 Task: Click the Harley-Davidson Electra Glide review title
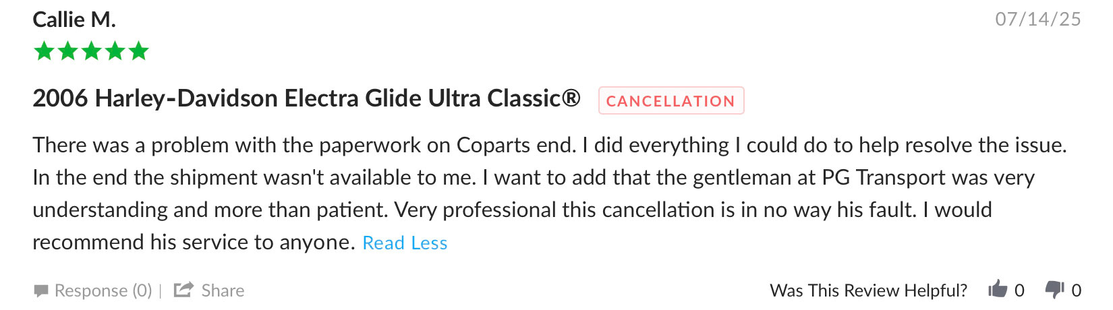(x=306, y=98)
